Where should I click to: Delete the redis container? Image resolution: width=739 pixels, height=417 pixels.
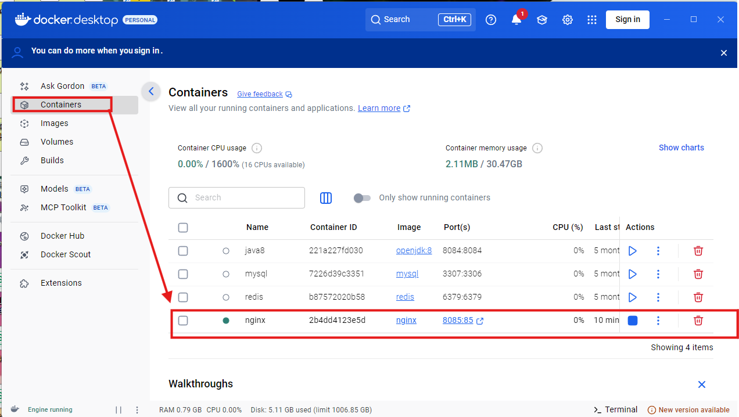(x=698, y=297)
